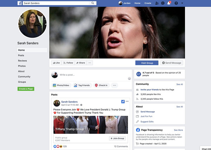Click the Visit Group button
211x150 pixels.
pyautogui.click(x=147, y=63)
